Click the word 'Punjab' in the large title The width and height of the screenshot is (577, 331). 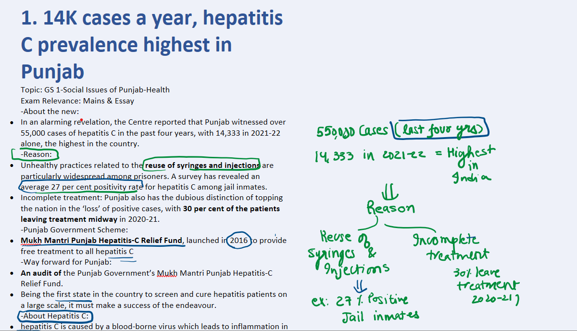tap(52, 72)
